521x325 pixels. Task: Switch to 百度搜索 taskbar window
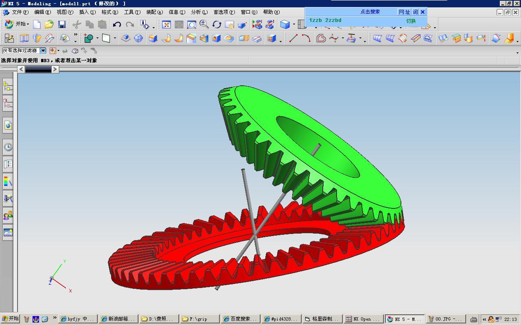[241, 319]
